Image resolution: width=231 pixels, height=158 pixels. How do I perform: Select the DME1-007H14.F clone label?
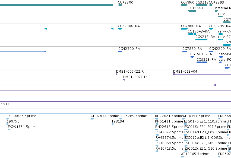coord(137,77)
